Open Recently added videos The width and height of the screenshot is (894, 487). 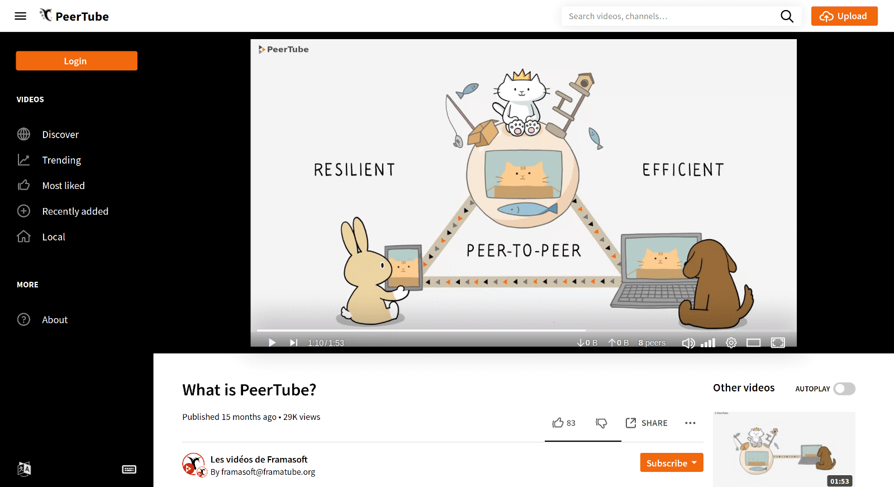pos(75,211)
